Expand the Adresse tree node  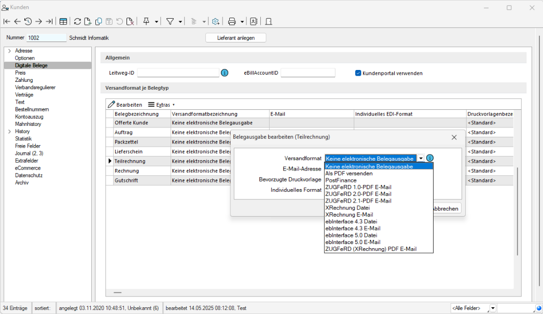click(9, 51)
